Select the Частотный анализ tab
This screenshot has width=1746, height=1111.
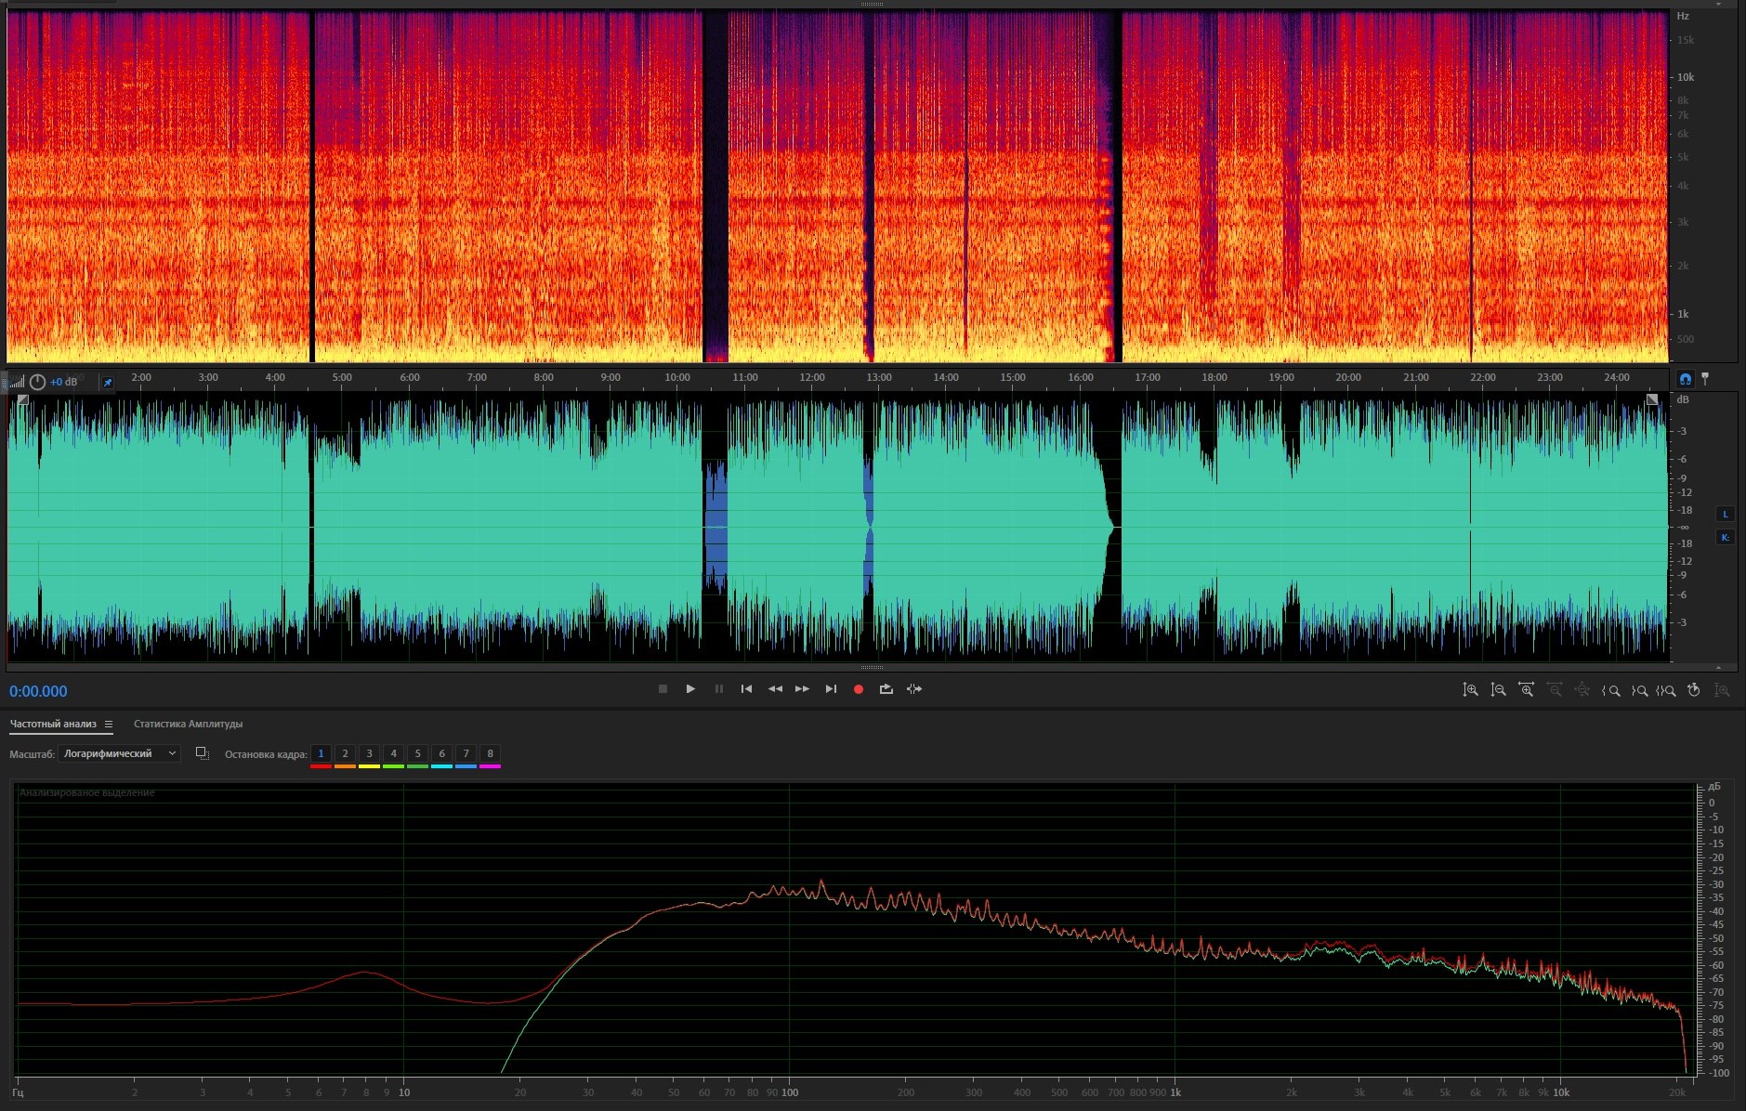point(53,725)
